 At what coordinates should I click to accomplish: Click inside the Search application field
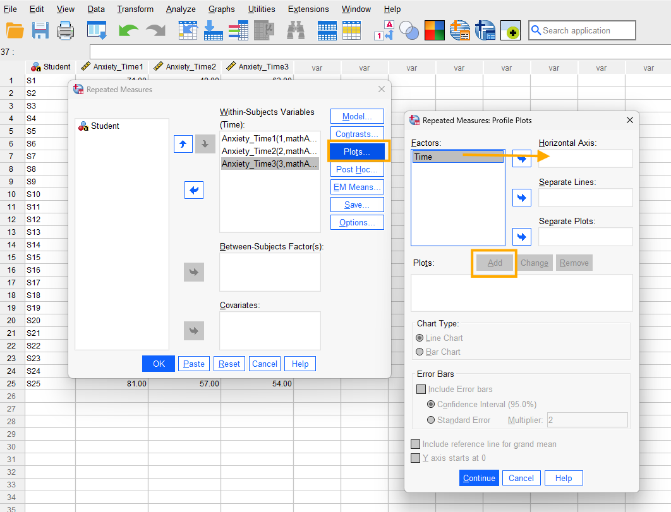tap(582, 30)
